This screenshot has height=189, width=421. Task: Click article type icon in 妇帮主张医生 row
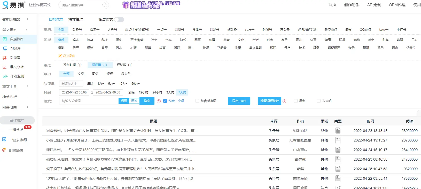click(x=338, y=140)
